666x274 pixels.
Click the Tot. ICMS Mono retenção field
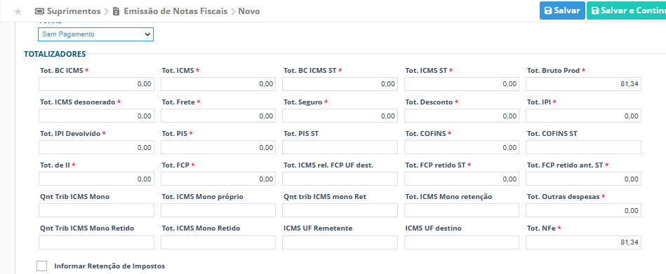462,210
